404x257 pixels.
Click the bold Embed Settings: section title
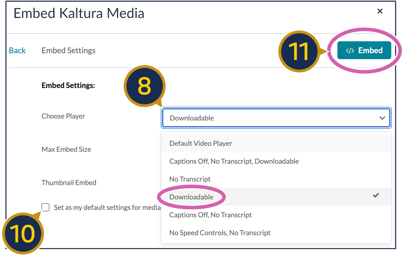pos(68,85)
